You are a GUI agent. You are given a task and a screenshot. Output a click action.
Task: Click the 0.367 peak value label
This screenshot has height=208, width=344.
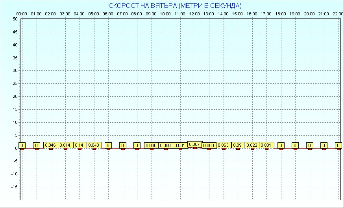(x=195, y=144)
